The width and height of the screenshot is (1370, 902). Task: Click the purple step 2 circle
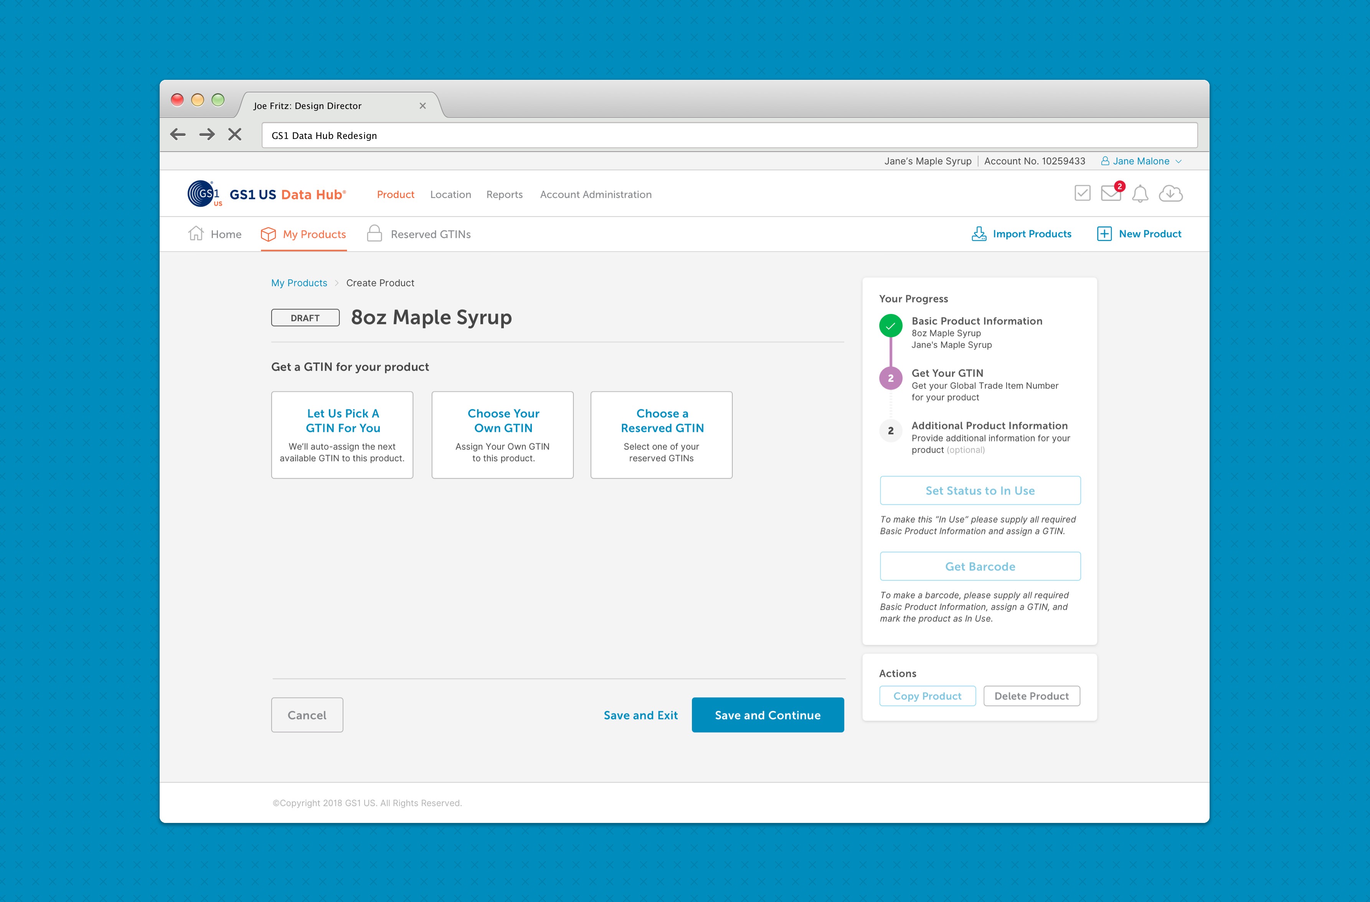point(890,378)
